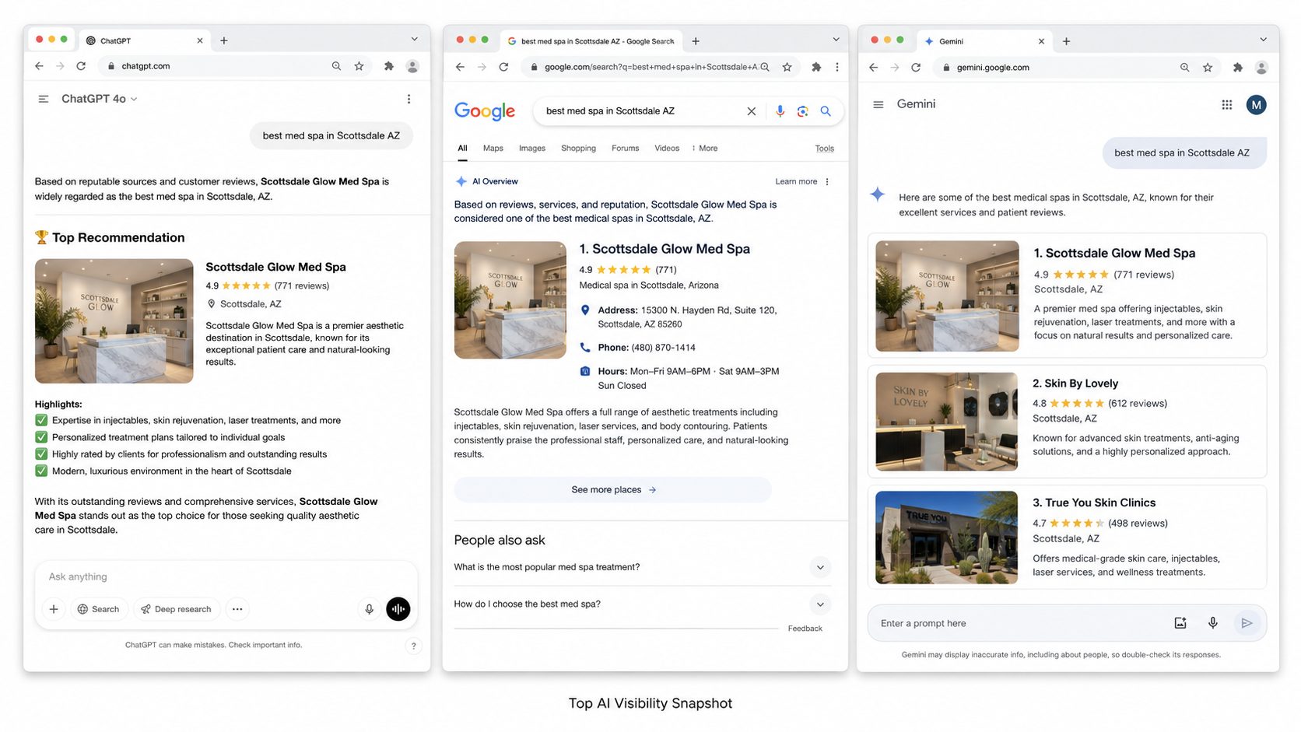Click Skin By Lovely photo in Gemini

point(946,422)
